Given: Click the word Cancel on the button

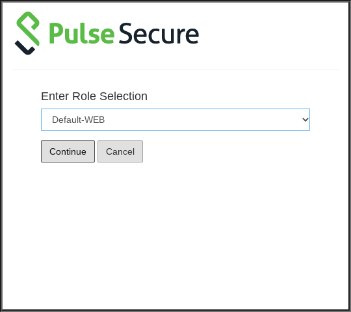Looking at the screenshot, I should click(x=120, y=151).
